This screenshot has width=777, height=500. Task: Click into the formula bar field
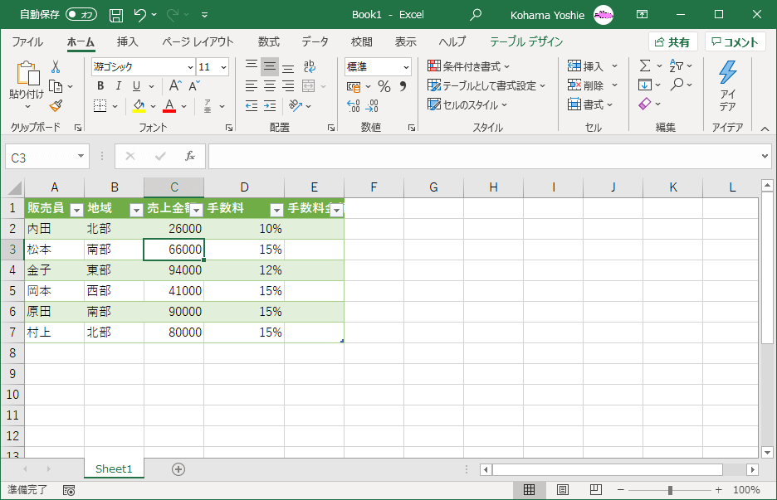(485, 157)
